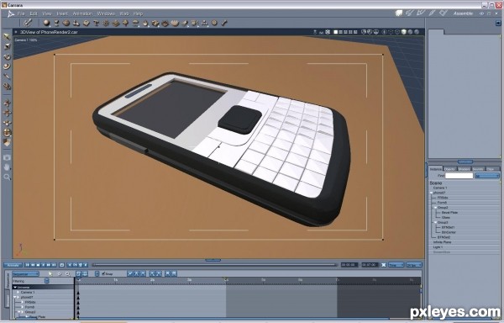Open the File menu
The height and width of the screenshot is (323, 504).
click(x=21, y=13)
